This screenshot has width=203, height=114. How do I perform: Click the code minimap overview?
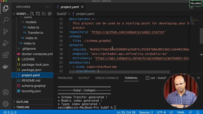tap(195, 21)
